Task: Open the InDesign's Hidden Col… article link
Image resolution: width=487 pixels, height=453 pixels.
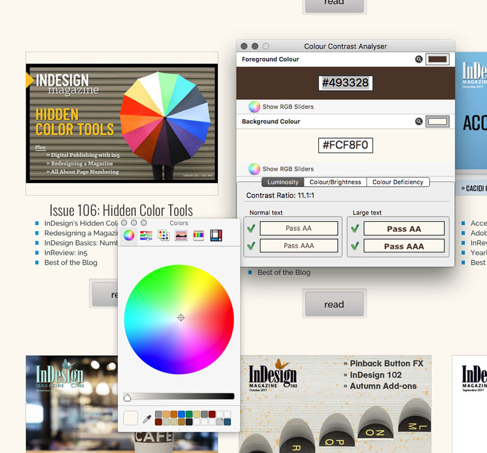Action: (x=81, y=223)
